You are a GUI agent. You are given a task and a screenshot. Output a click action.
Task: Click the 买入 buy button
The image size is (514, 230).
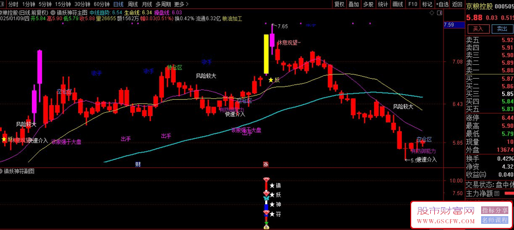point(478,28)
